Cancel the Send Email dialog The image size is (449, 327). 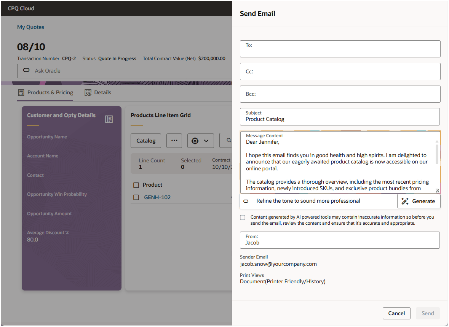click(396, 313)
